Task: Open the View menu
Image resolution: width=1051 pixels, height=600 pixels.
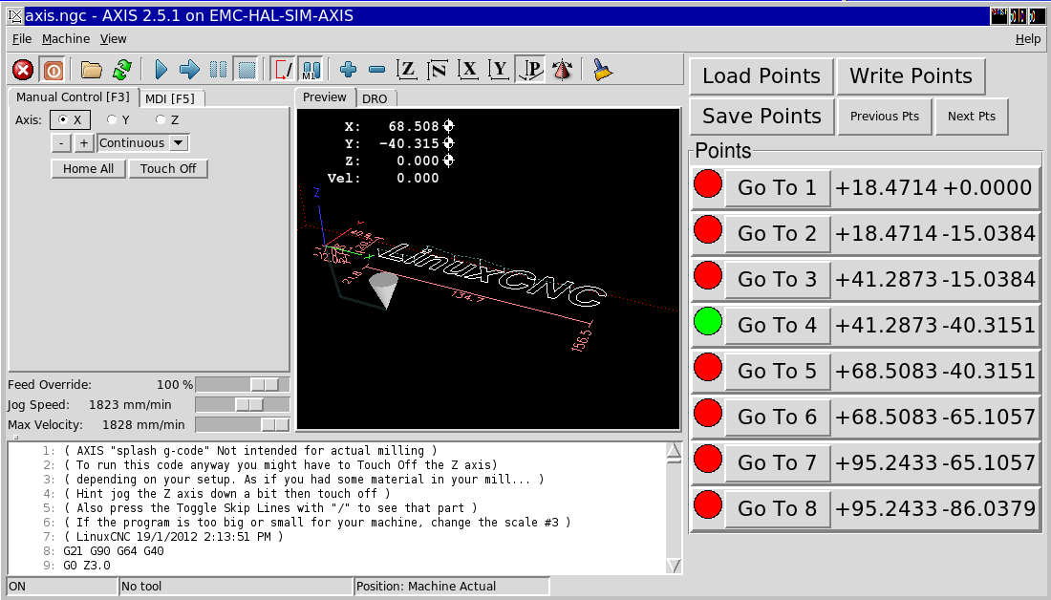Action: (114, 39)
